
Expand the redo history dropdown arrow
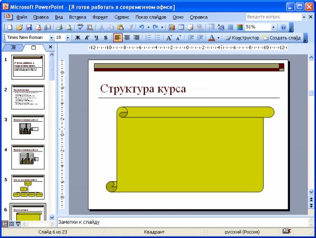tap(162, 27)
